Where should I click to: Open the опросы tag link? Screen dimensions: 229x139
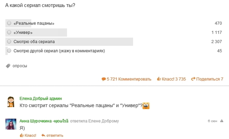pos(20,66)
